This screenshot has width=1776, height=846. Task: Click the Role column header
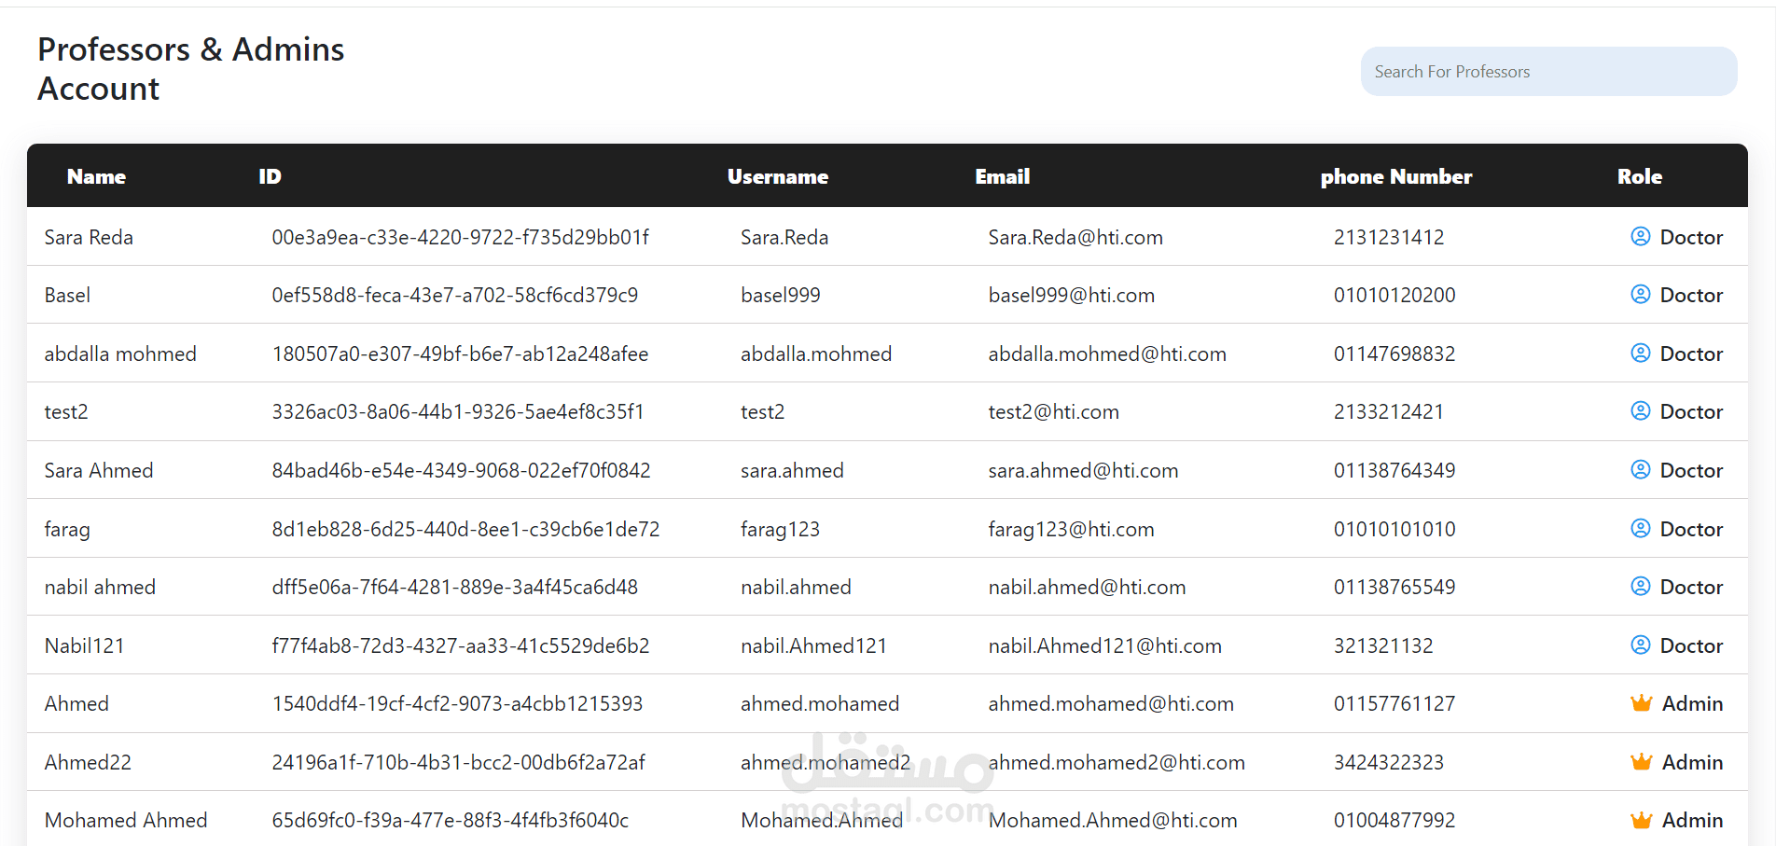pyautogui.click(x=1639, y=176)
